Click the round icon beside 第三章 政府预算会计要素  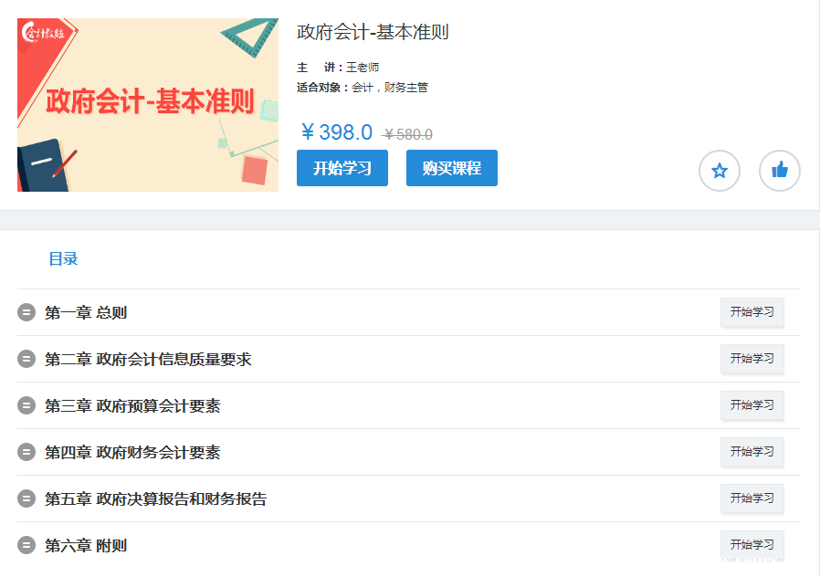coord(26,405)
